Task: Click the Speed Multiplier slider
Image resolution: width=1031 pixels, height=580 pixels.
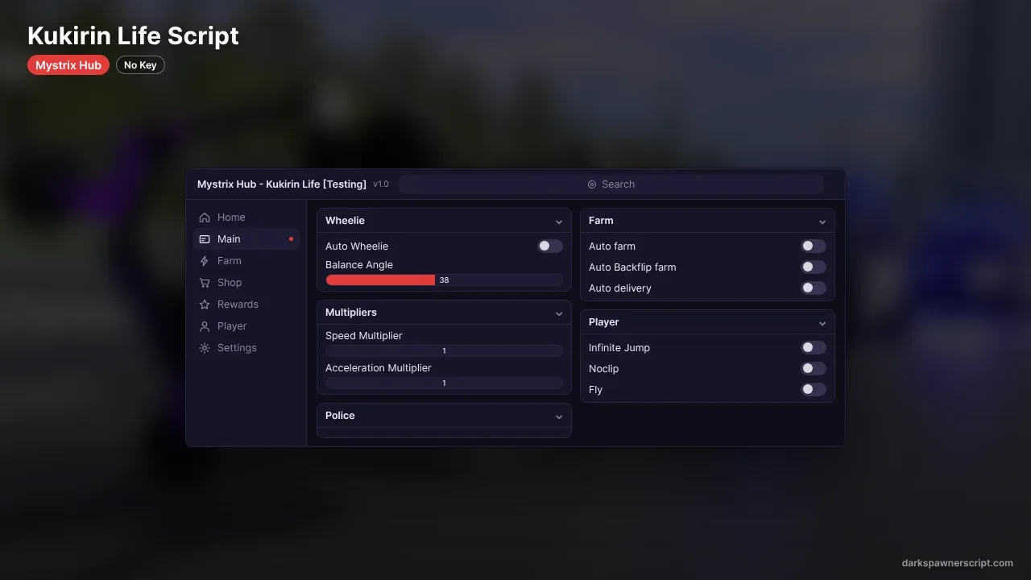Action: (444, 351)
